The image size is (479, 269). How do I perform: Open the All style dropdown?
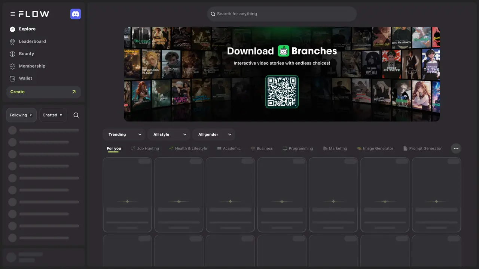point(169,134)
